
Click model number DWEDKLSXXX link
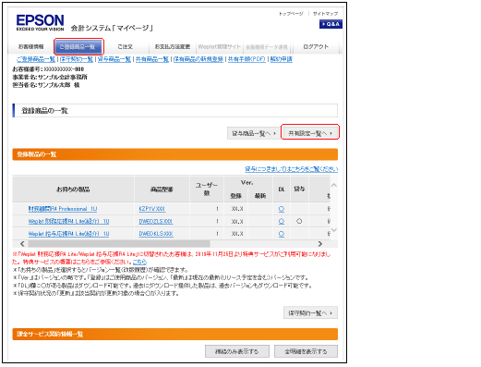[156, 234]
